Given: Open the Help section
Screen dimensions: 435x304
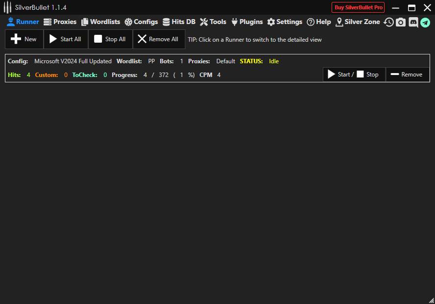Looking at the screenshot, I should (x=319, y=22).
